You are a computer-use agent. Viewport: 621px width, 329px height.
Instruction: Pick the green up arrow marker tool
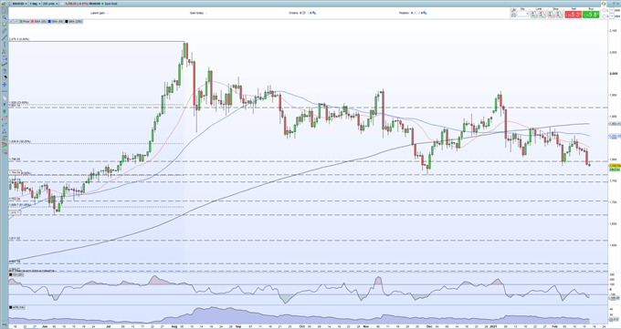tap(5, 111)
